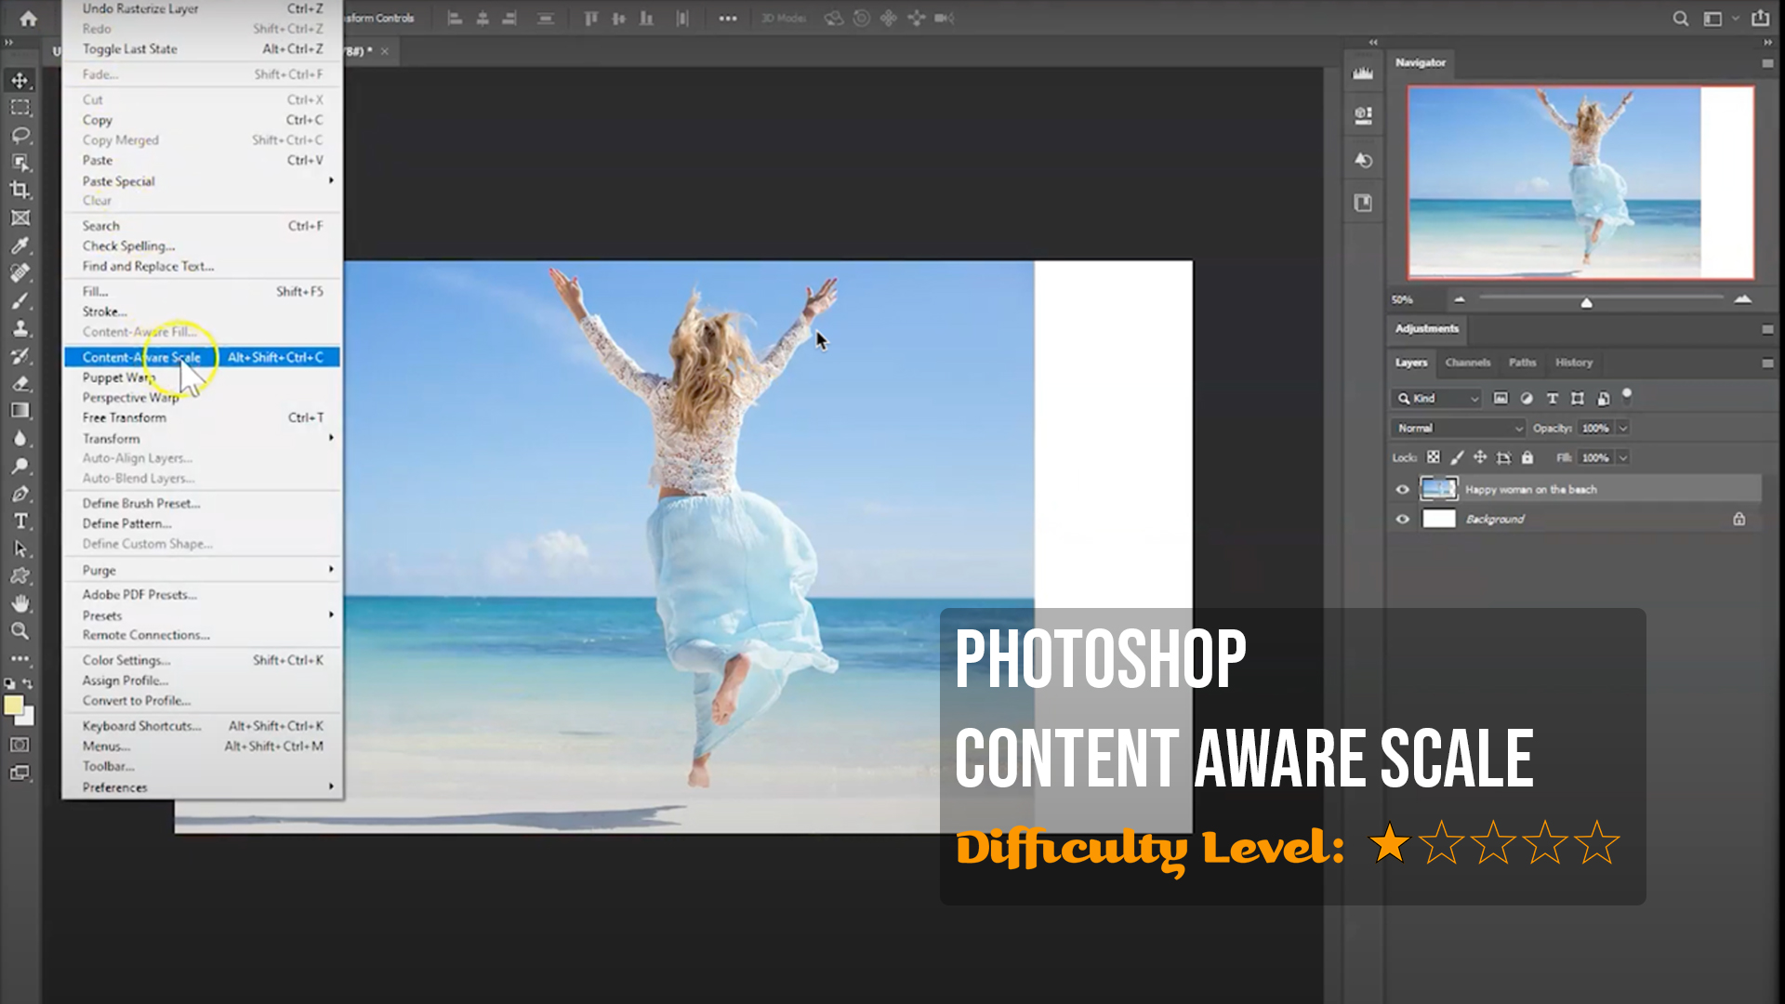Switch to the Channels tab
The height and width of the screenshot is (1004, 1785).
tap(1467, 363)
